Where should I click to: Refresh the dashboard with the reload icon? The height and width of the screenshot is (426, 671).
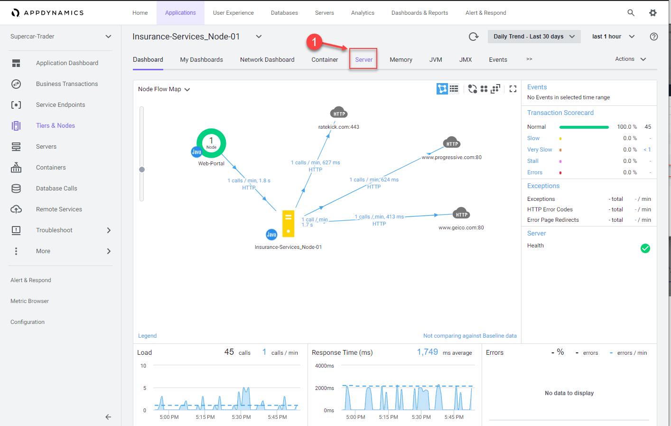473,37
